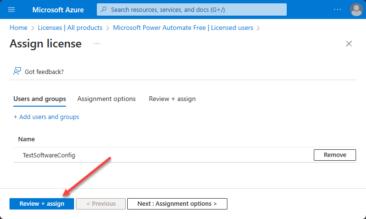The width and height of the screenshot is (366, 219).
Task: Click the < Previous button
Action: [101, 204]
